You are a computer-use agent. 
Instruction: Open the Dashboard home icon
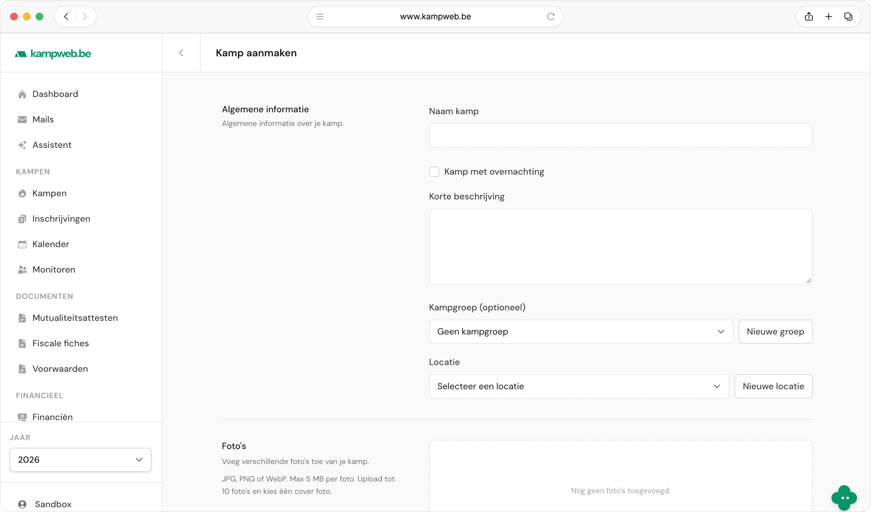[x=22, y=94]
